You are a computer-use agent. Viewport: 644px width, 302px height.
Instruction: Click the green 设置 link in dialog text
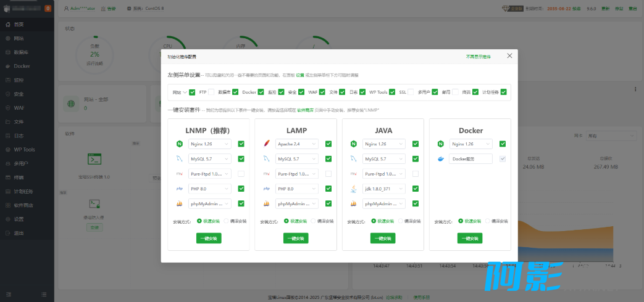pyautogui.click(x=300, y=75)
